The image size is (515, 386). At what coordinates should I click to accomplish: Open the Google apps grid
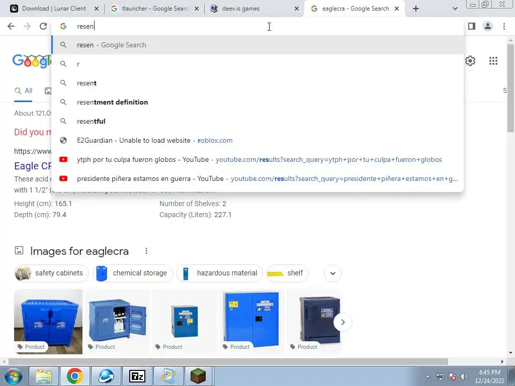click(493, 61)
